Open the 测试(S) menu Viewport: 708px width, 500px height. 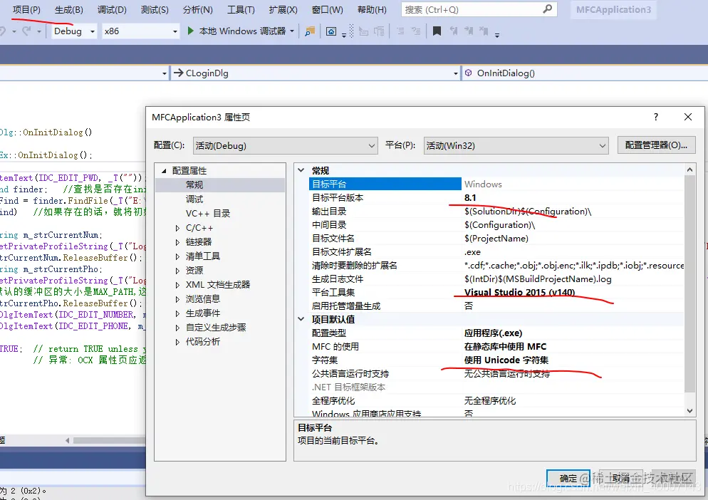coord(155,9)
